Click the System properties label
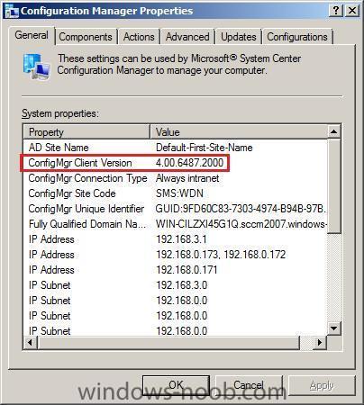This screenshot has width=364, height=405. [60, 113]
